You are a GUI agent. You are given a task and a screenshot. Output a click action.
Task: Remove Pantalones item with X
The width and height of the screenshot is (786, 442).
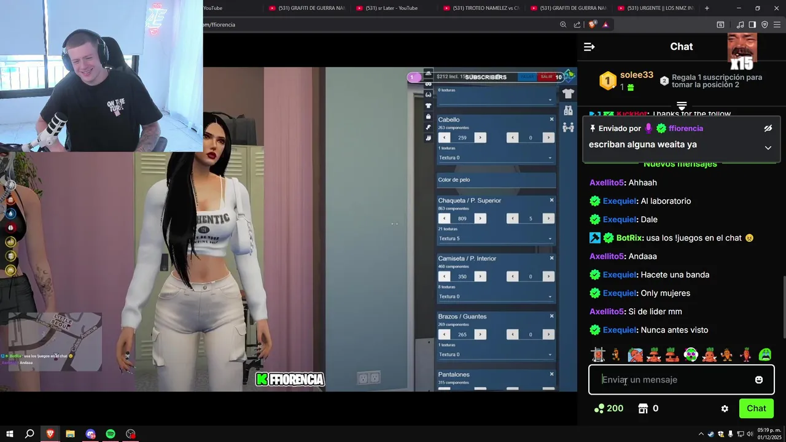click(551, 374)
